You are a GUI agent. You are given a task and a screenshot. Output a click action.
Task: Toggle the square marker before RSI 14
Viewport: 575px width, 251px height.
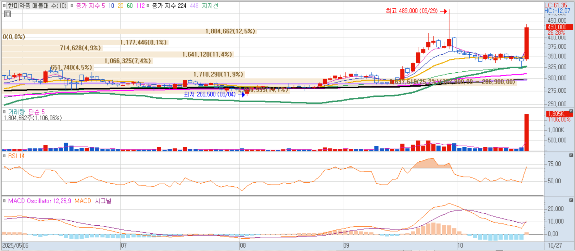click(4, 156)
